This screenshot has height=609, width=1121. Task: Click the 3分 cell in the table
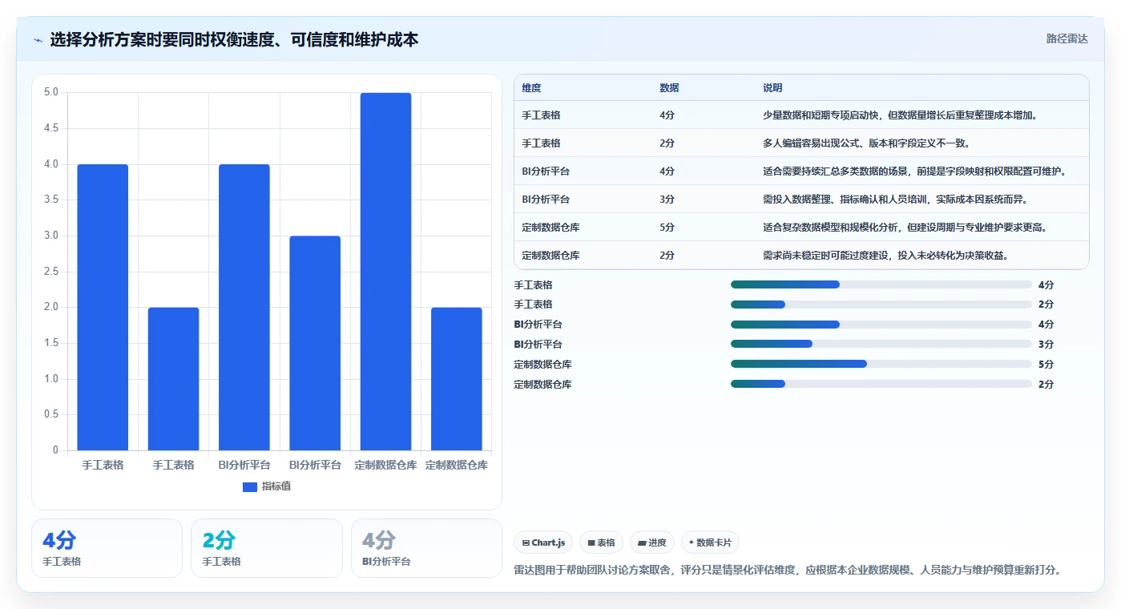[667, 200]
